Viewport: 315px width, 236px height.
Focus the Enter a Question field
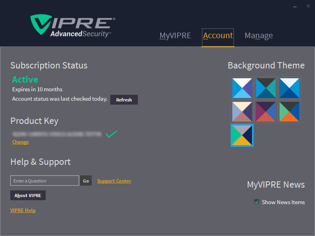[44, 181]
